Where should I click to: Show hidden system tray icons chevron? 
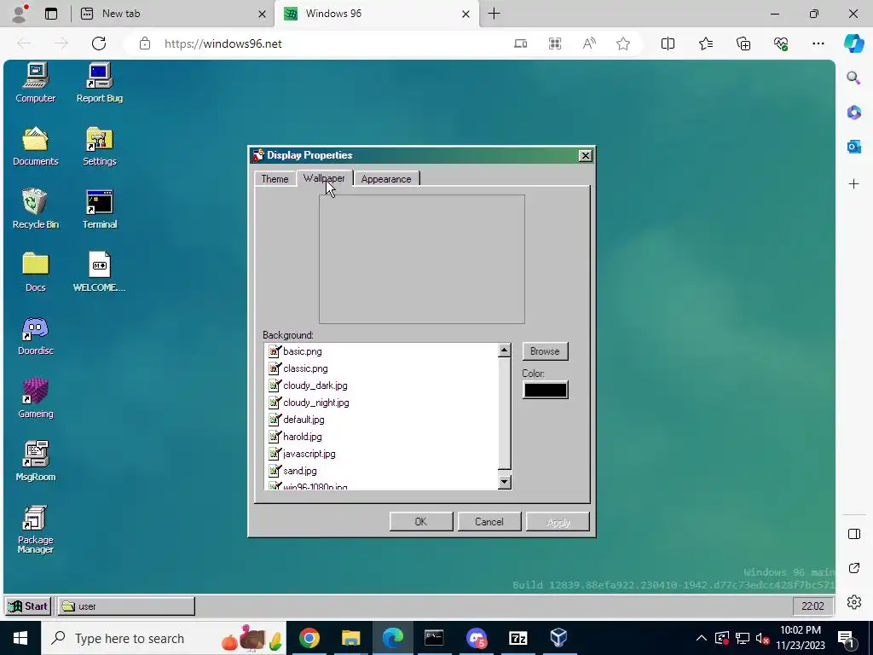(702, 638)
